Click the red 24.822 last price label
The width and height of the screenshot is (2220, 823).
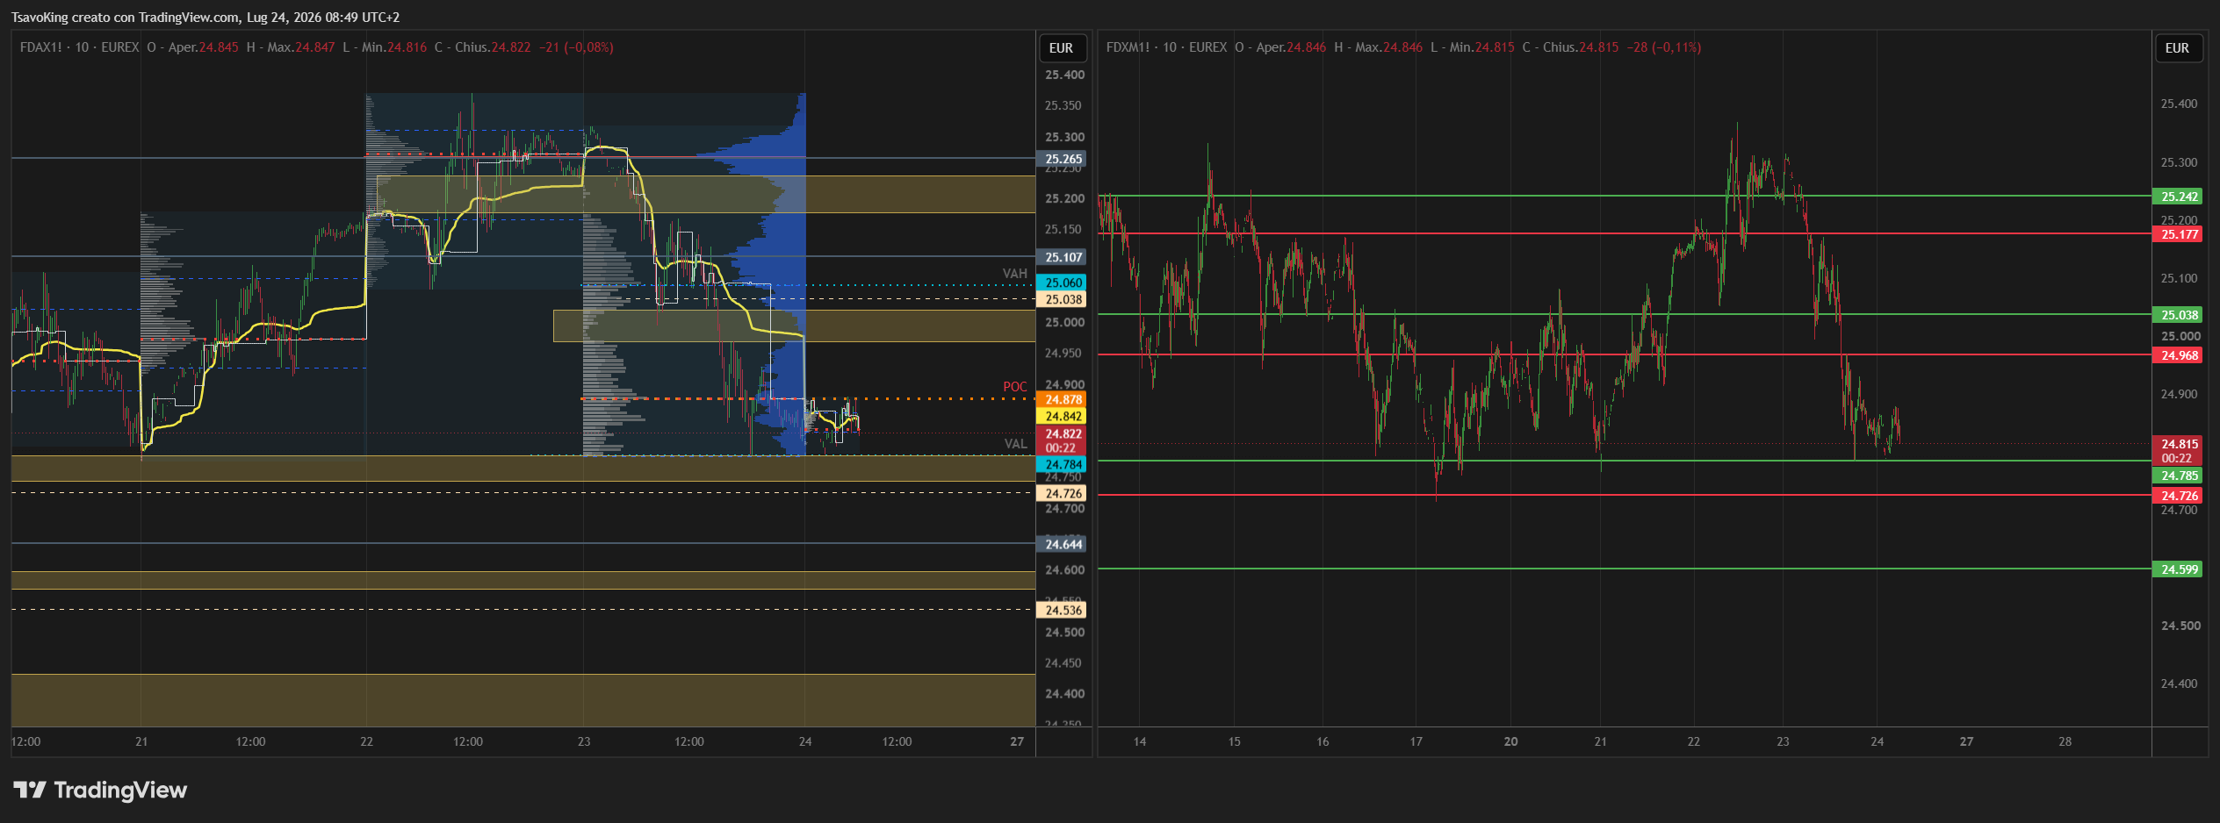[x=1062, y=440]
